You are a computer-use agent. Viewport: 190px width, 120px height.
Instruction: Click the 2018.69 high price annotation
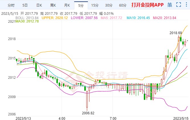pos(176,33)
